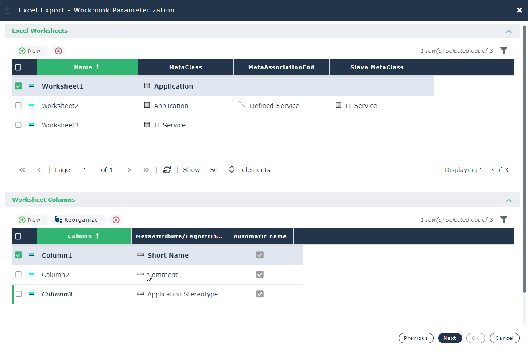The height and width of the screenshot is (354, 528).
Task: Check the Worksheet2 row checkbox
Action: 18,106
